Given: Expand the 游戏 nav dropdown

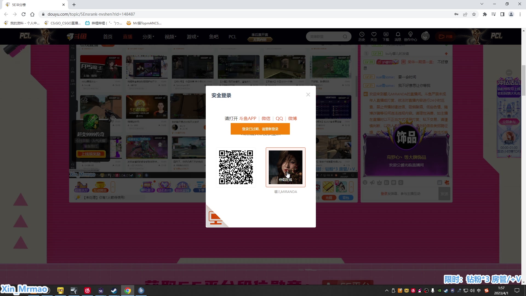Looking at the screenshot, I should coord(193,37).
